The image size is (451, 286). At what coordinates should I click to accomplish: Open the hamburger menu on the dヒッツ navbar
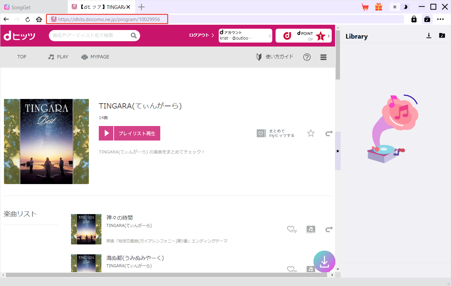(323, 57)
